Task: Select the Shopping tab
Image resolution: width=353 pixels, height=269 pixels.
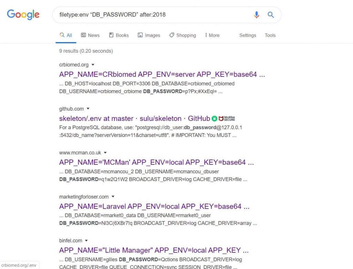Action: coord(183,35)
